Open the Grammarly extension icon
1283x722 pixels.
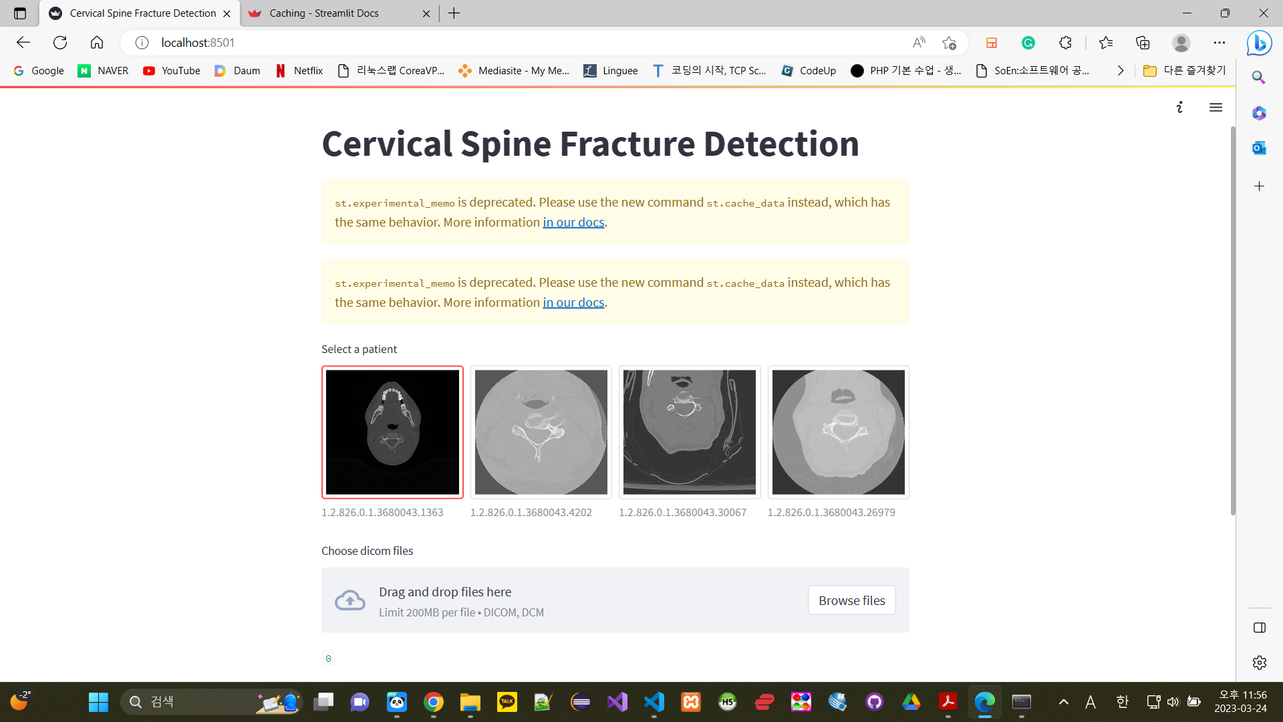click(x=1028, y=43)
